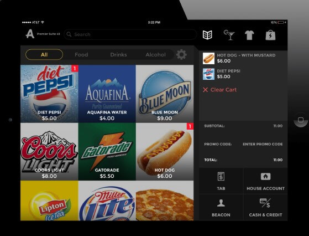Image resolution: width=309 pixels, height=236 pixels.
Task: Click the 'TOTAL:' label
Action: tap(211, 160)
